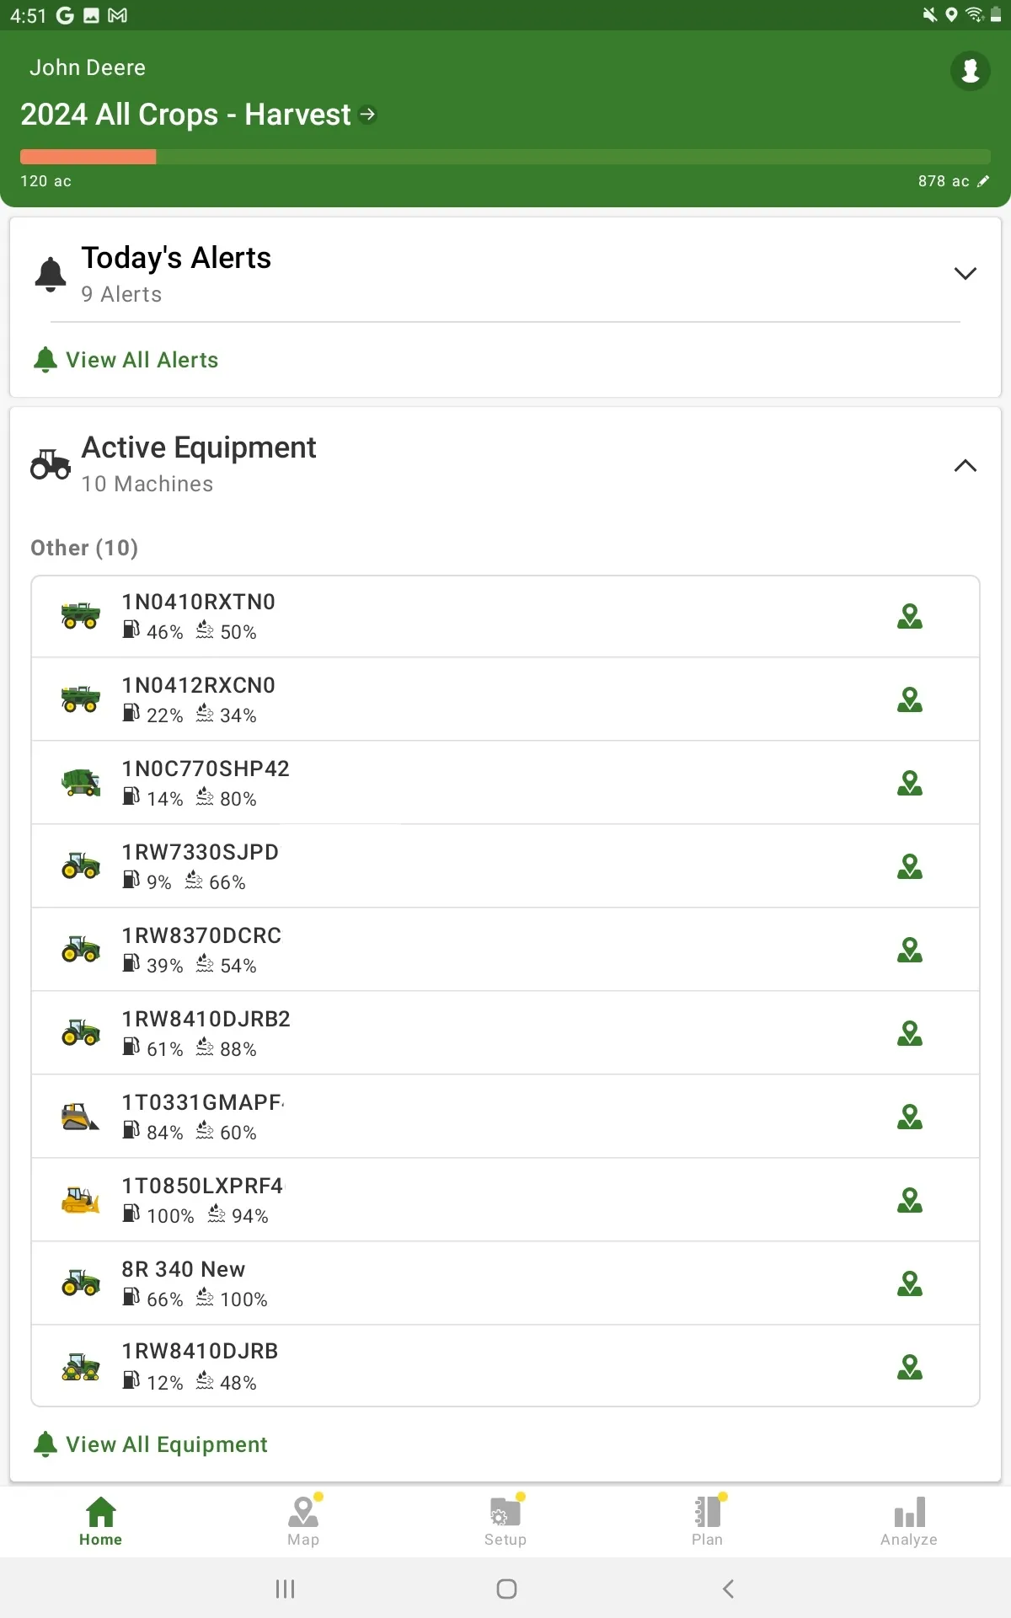Locate last-row 1RW8410DJRB on the map
The width and height of the screenshot is (1011, 1618).
pyautogui.click(x=910, y=1367)
